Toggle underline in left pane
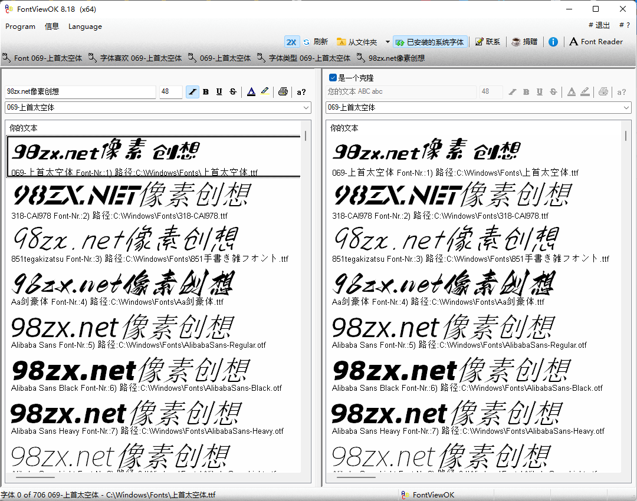This screenshot has height=501, width=637. click(219, 92)
